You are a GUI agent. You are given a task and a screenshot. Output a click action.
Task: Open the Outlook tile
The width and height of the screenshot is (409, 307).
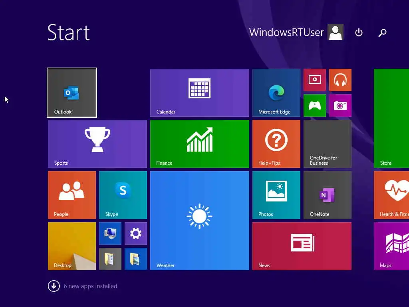pos(72,93)
